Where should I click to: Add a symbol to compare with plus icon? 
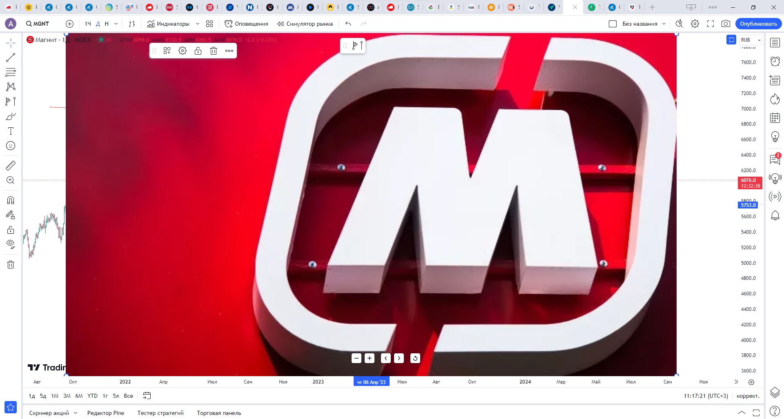[69, 24]
